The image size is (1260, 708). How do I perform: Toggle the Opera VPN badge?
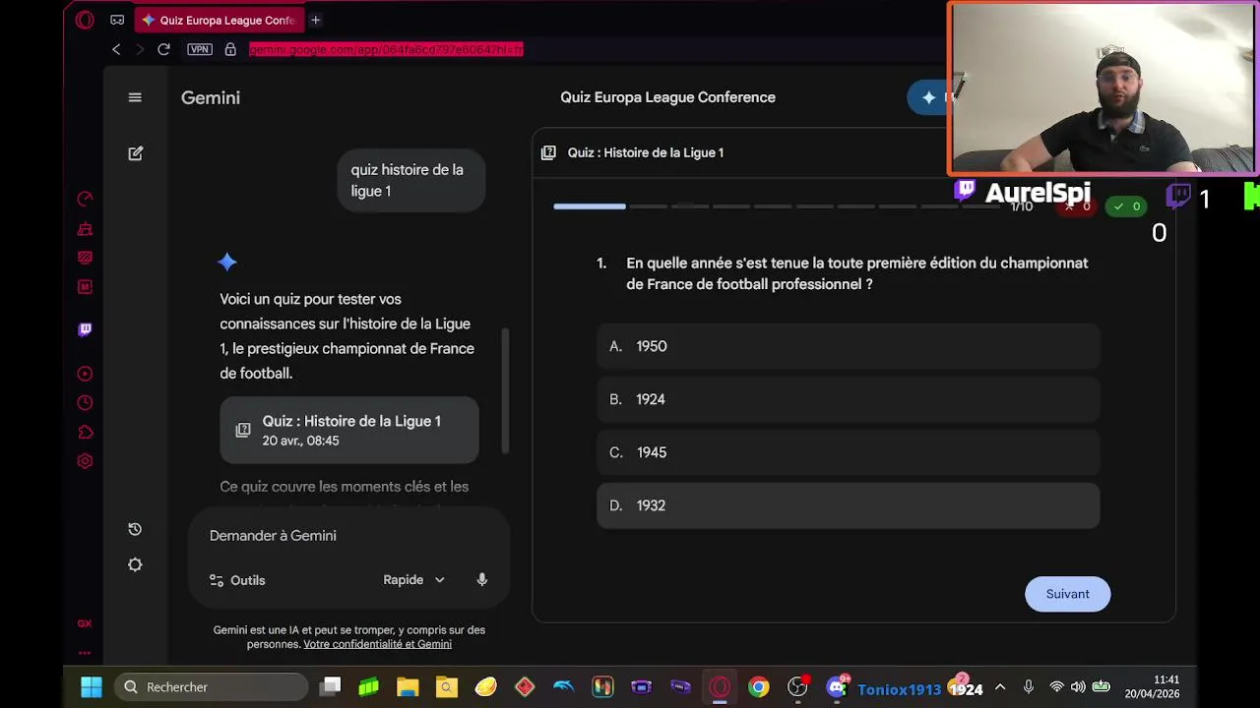pos(200,49)
